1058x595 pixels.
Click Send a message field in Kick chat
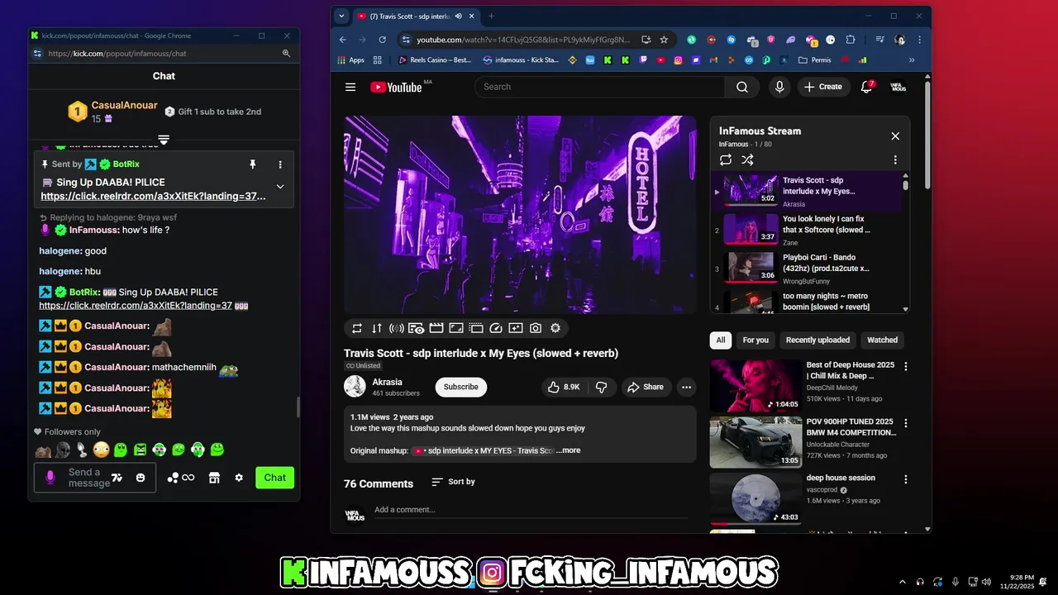(95, 478)
